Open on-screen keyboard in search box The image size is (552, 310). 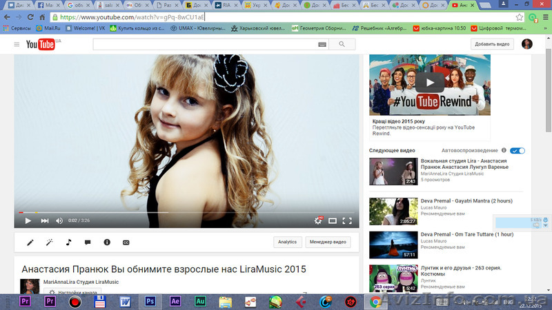pos(322,45)
